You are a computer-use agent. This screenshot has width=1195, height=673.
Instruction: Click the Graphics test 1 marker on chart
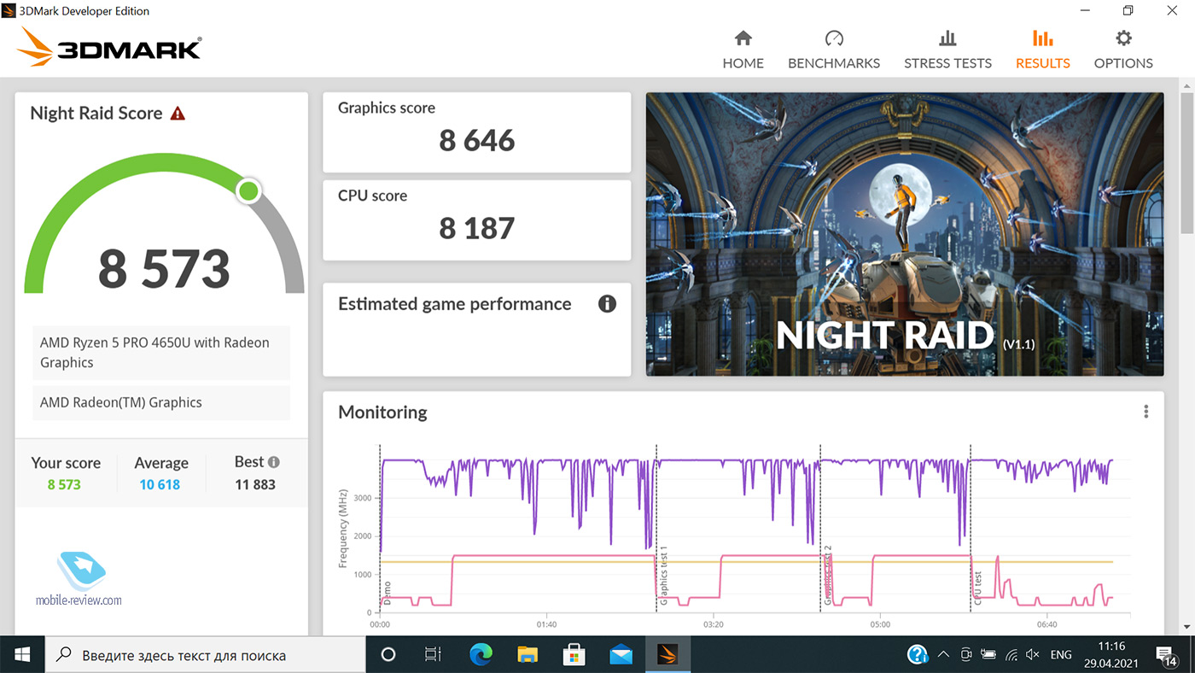tap(663, 576)
